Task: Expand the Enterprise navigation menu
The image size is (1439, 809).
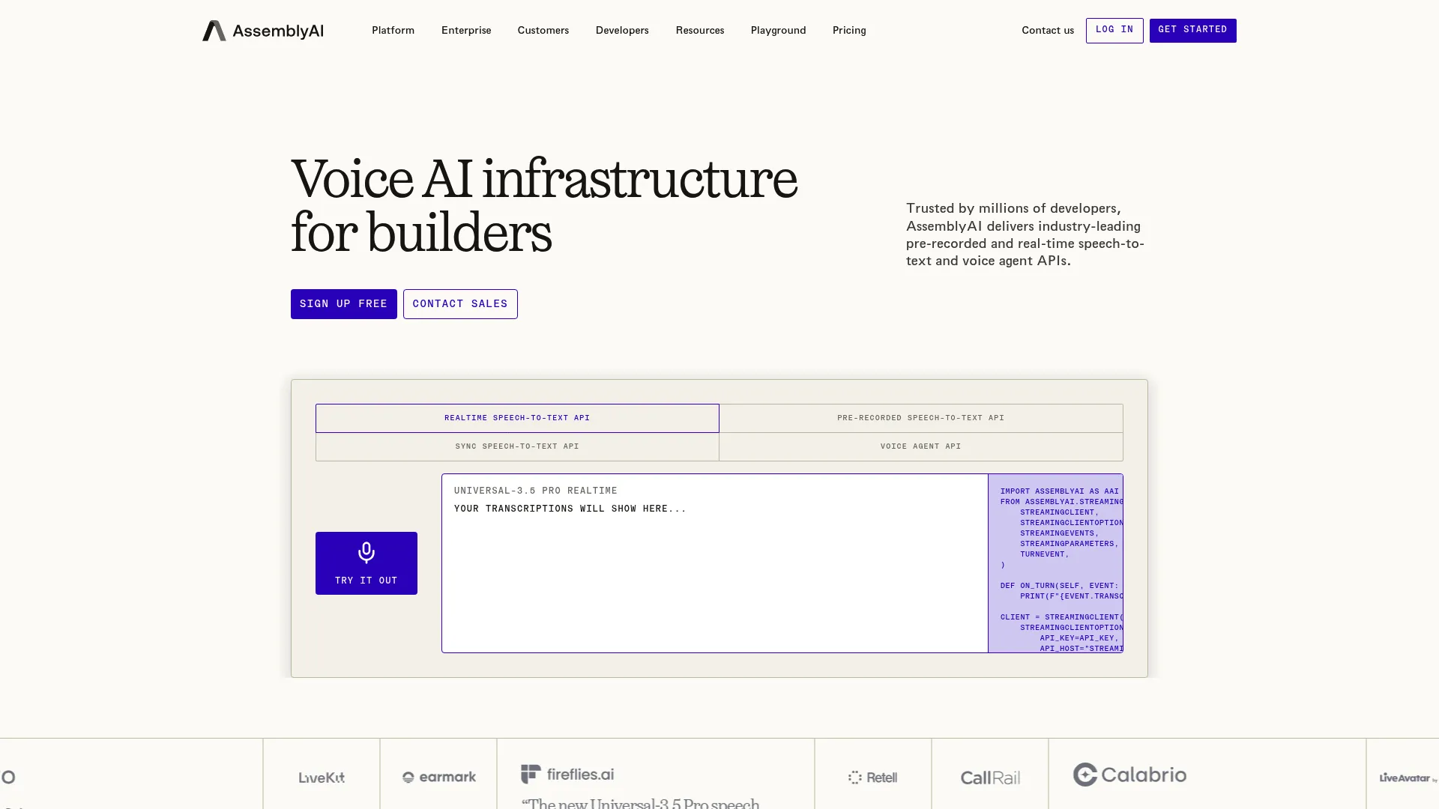Action: tap(466, 31)
